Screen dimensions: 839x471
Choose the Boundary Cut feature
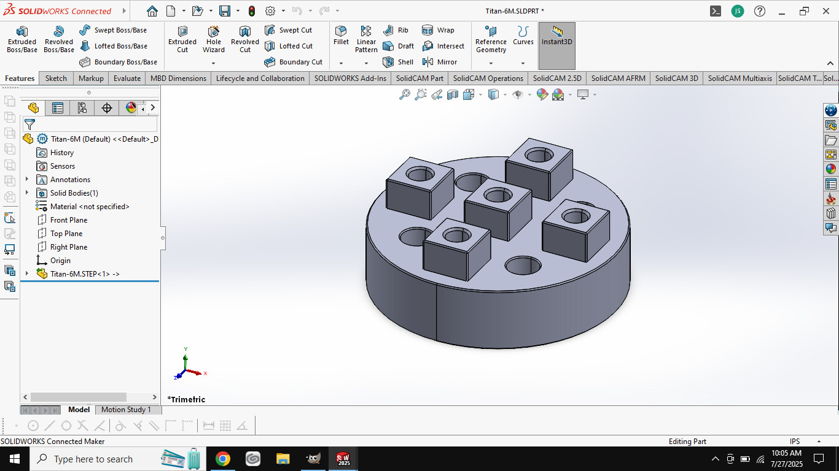coord(293,62)
